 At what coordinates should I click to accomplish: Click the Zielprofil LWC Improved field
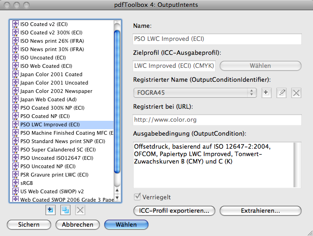174,66
